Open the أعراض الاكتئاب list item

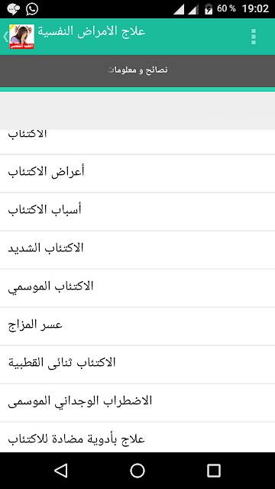click(x=137, y=173)
